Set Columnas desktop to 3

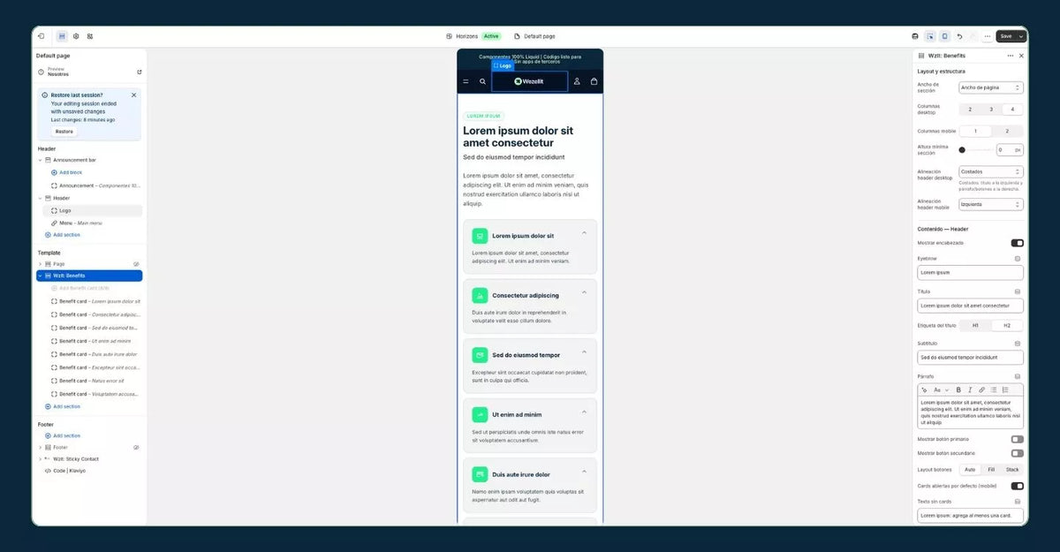(991, 110)
